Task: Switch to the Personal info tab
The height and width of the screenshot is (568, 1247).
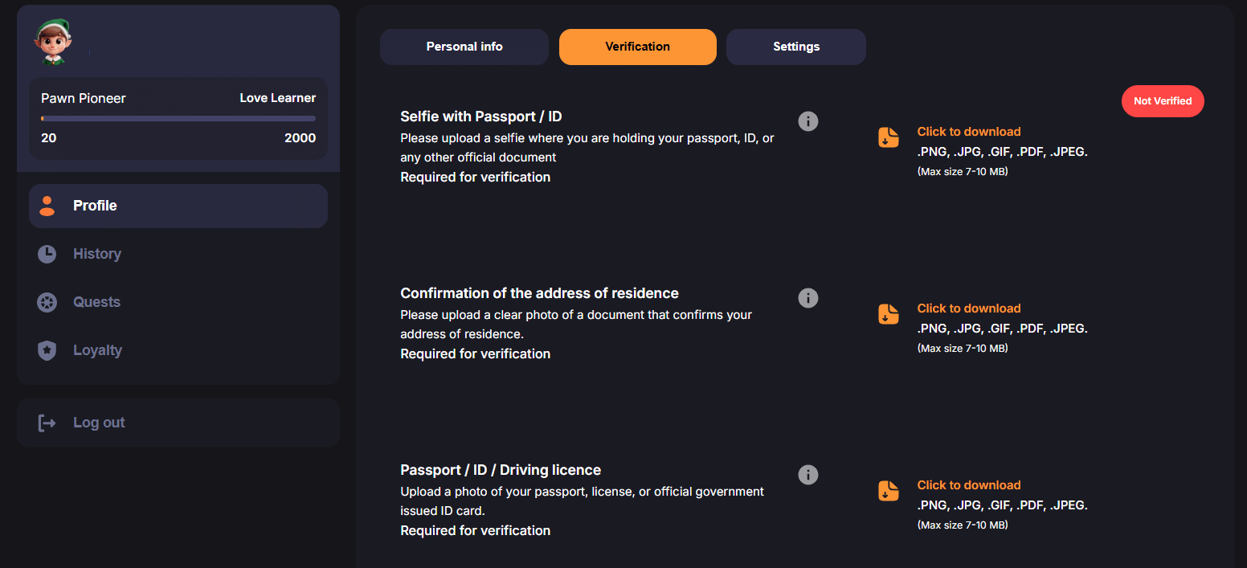Action: point(464,47)
